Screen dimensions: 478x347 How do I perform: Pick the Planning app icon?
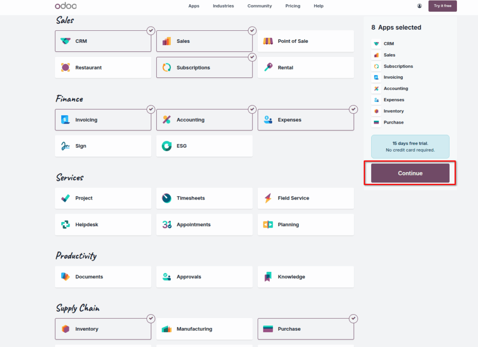(268, 224)
